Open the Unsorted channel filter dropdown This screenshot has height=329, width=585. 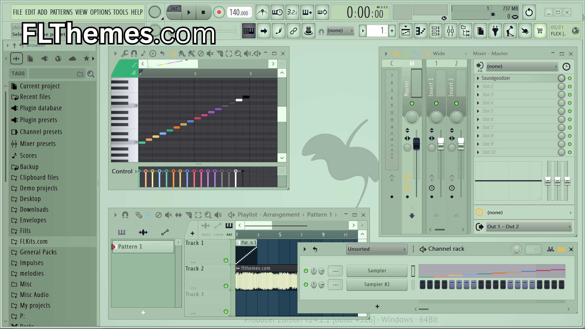click(377, 249)
